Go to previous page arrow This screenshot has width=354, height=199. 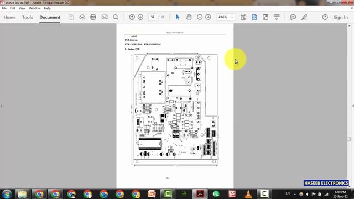click(x=132, y=17)
